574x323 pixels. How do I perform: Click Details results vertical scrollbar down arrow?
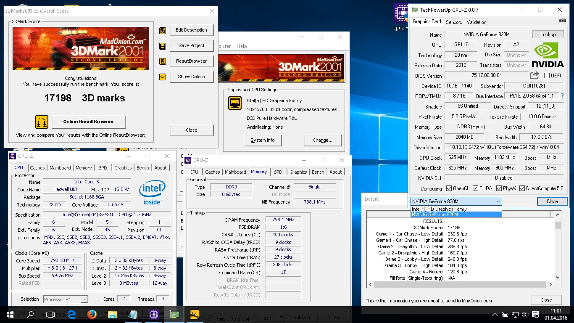click(x=558, y=278)
